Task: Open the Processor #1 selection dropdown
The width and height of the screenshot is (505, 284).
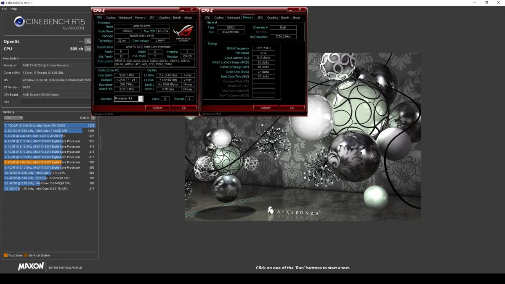Action: pyautogui.click(x=129, y=99)
